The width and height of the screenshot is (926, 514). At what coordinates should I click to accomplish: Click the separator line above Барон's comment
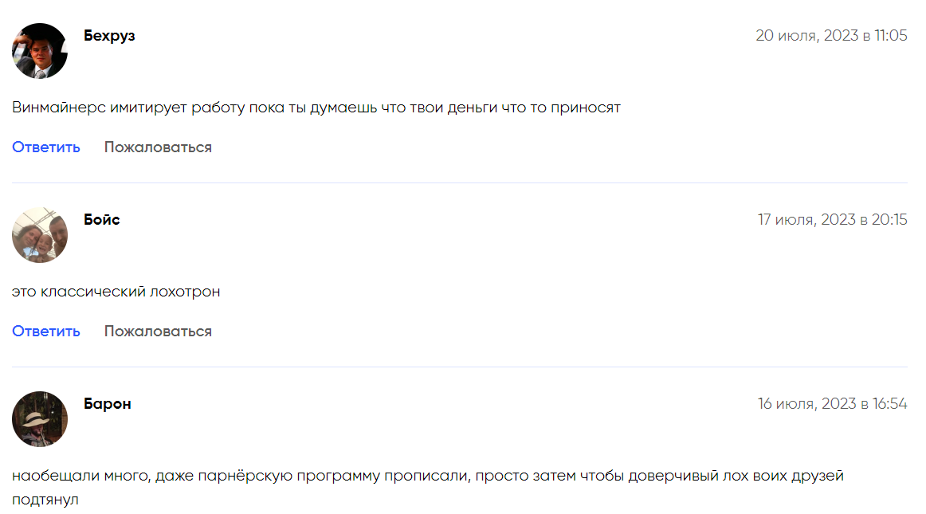point(459,367)
